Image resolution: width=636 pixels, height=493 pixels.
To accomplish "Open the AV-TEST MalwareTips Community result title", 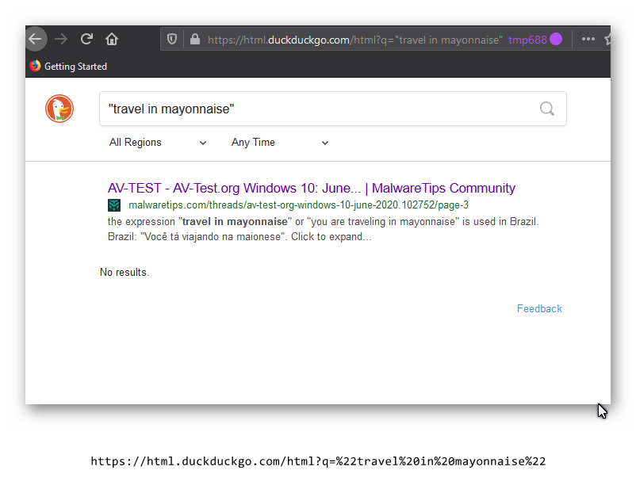I will [x=311, y=188].
